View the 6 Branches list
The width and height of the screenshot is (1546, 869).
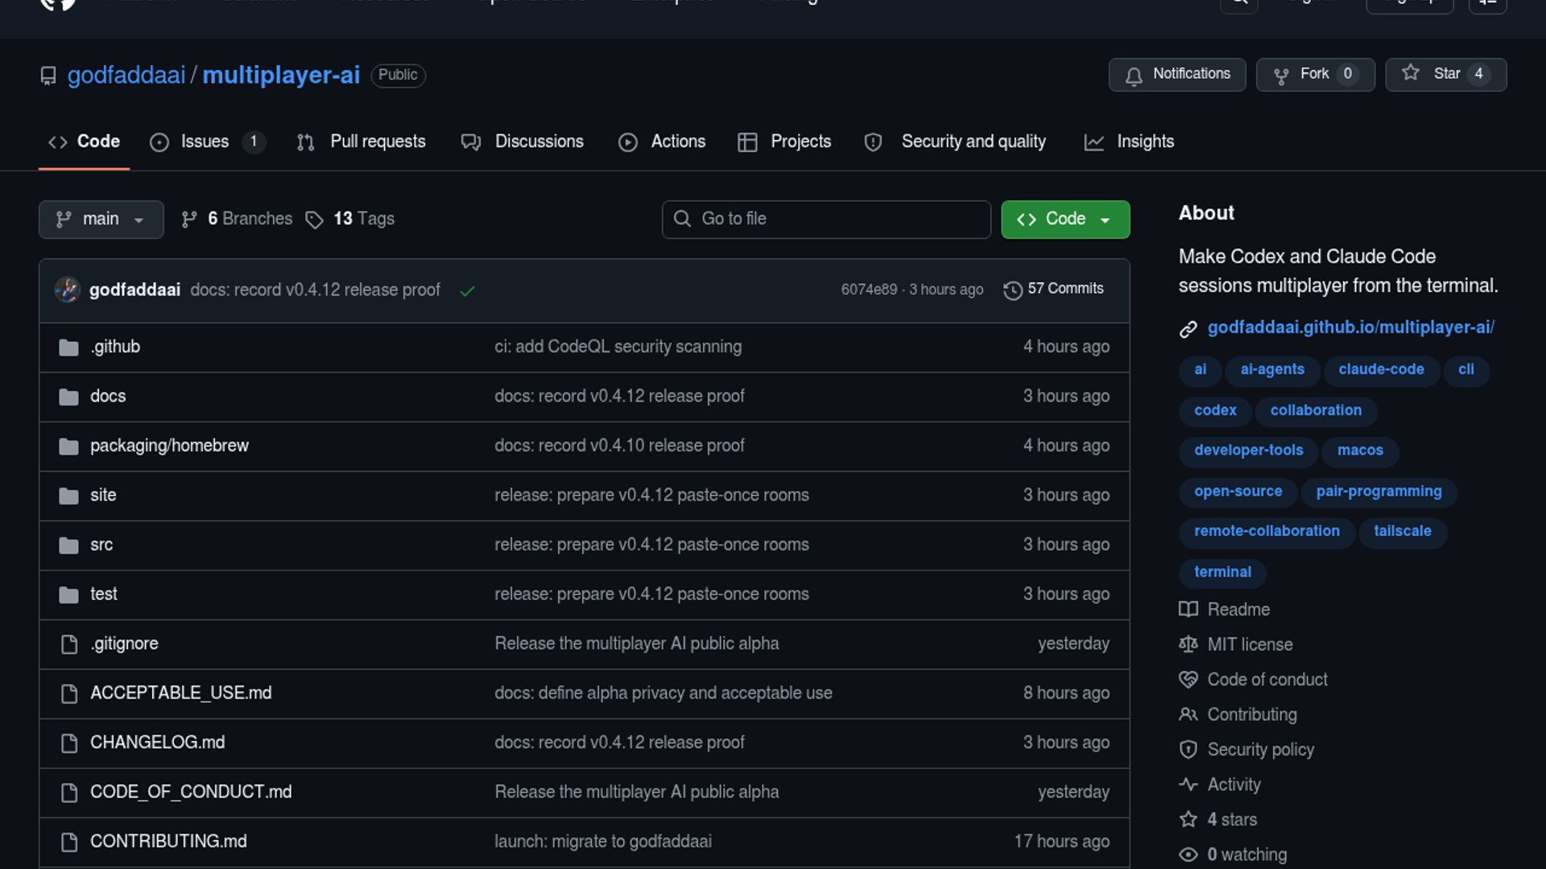pyautogui.click(x=237, y=219)
